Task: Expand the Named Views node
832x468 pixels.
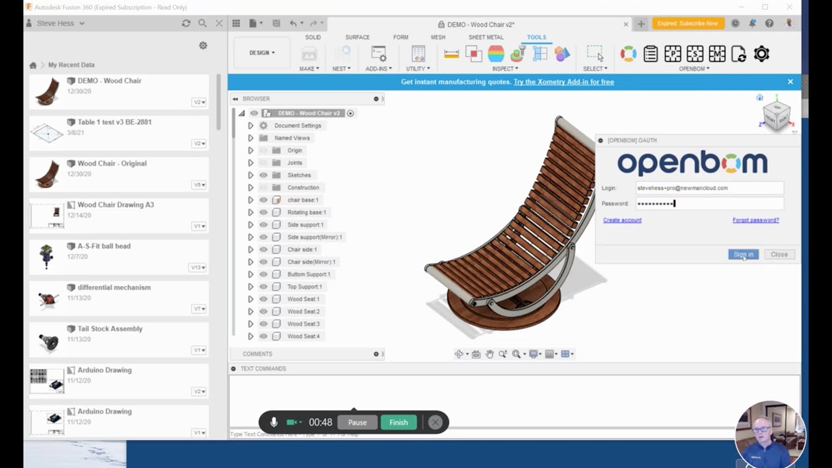Action: pyautogui.click(x=250, y=138)
